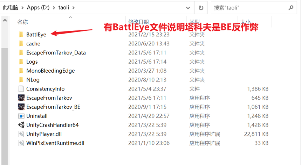Go to 此电脑 in breadcrumb
Image resolution: width=301 pixels, height=165 pixels.
[x=11, y=8]
